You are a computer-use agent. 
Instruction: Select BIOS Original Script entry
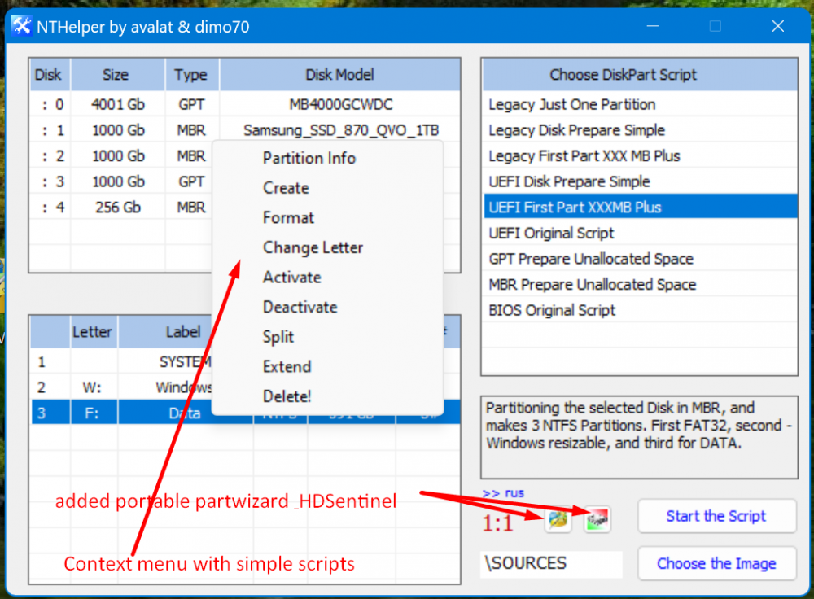click(x=552, y=311)
